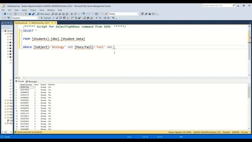The width and height of the screenshot is (252, 142).
Task: Click the Open File folder icon
Action: tap(26, 14)
